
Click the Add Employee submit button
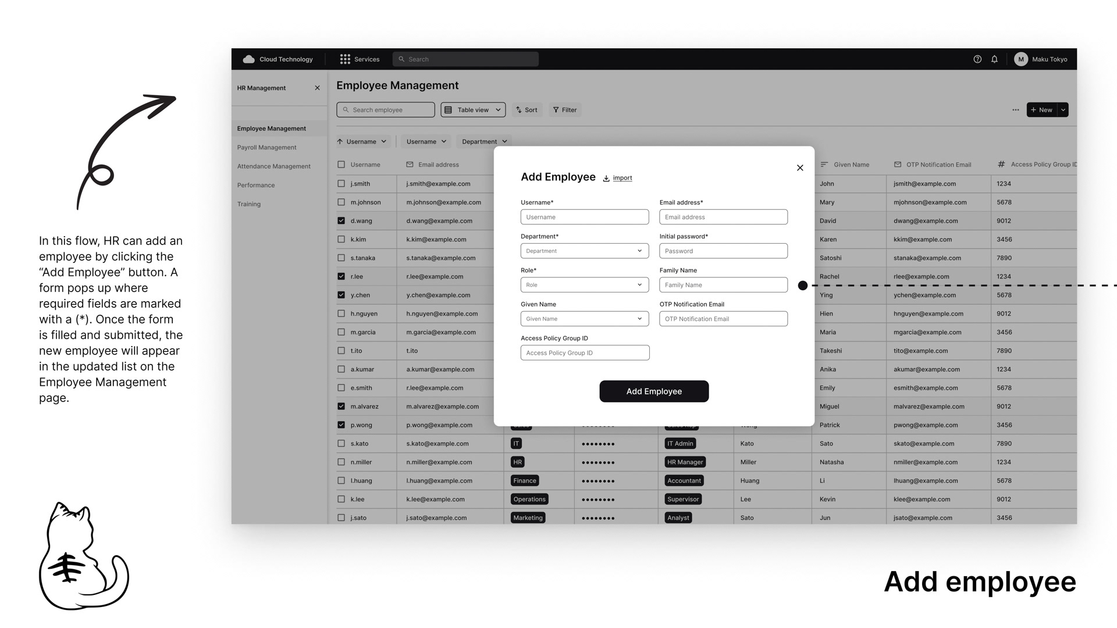coord(654,391)
